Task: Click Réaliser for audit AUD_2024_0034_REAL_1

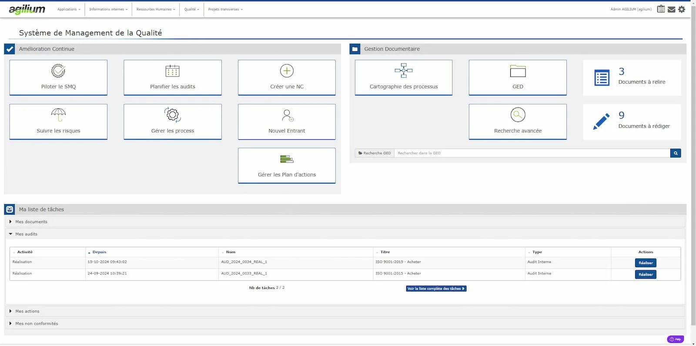Action: [646, 263]
